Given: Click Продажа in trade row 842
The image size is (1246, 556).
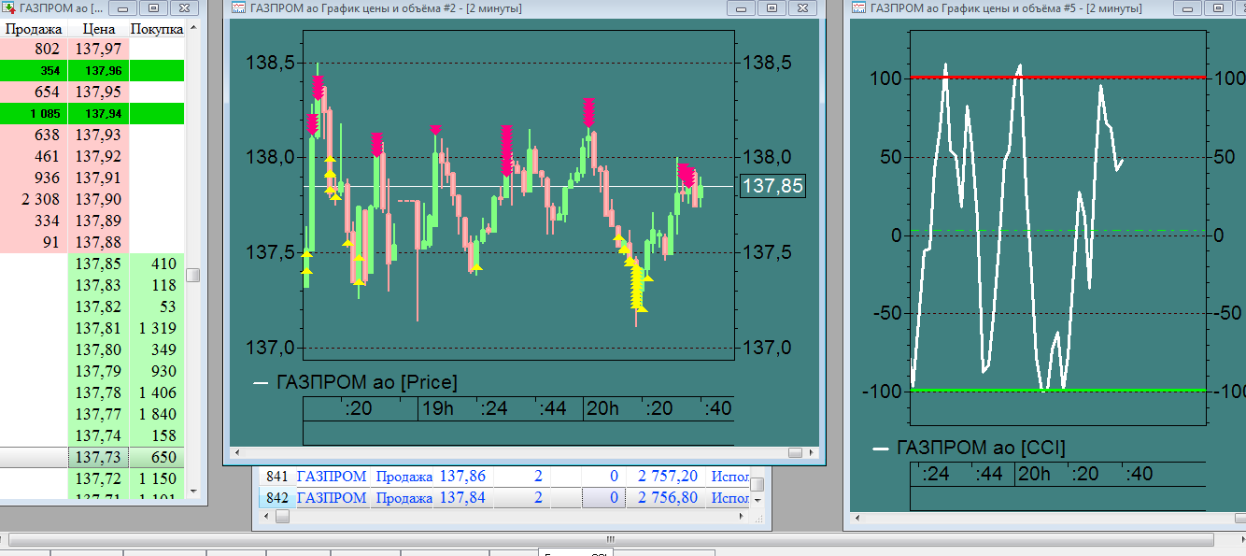Looking at the screenshot, I should pyautogui.click(x=404, y=497).
